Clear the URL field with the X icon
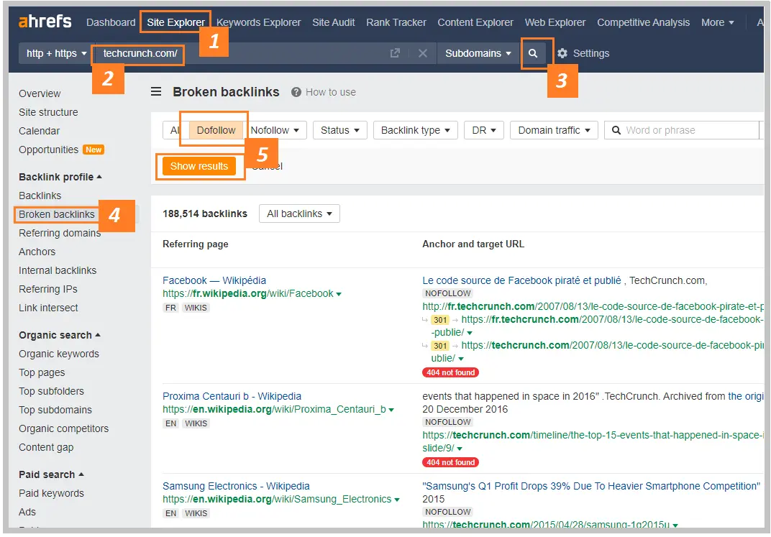Viewport: 771px width, 537px height. point(422,53)
